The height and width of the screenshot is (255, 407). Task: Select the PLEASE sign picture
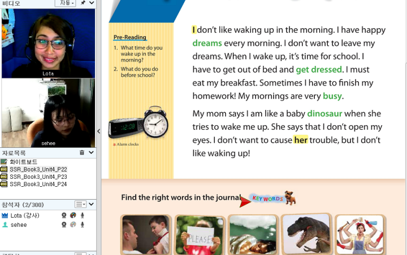(200, 234)
